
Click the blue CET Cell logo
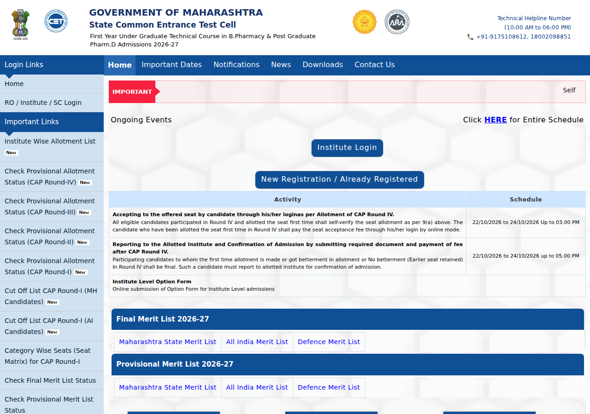click(x=56, y=21)
